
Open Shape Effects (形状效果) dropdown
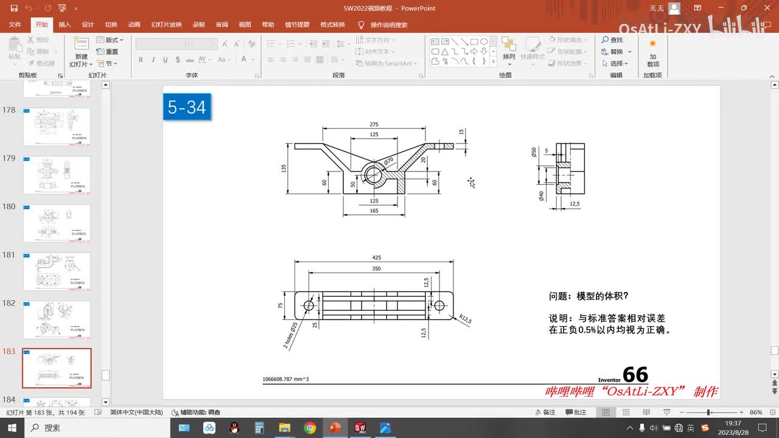568,63
